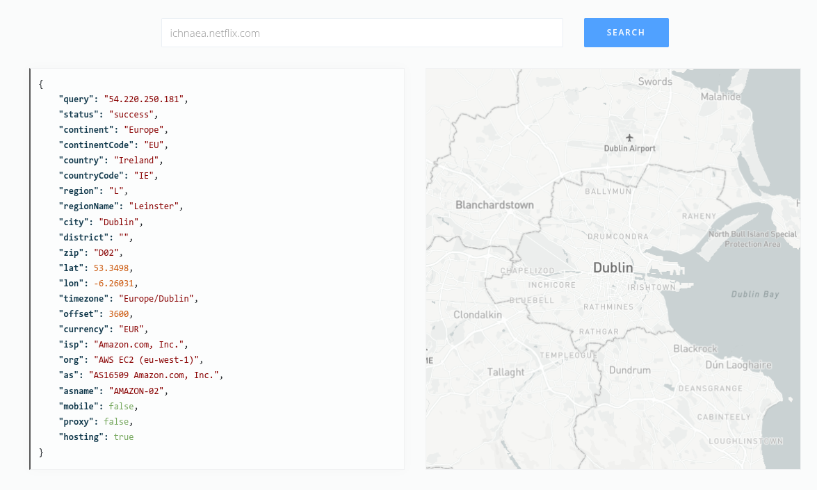Click the Tallaght map label
The width and height of the screenshot is (817, 490).
[505, 373]
